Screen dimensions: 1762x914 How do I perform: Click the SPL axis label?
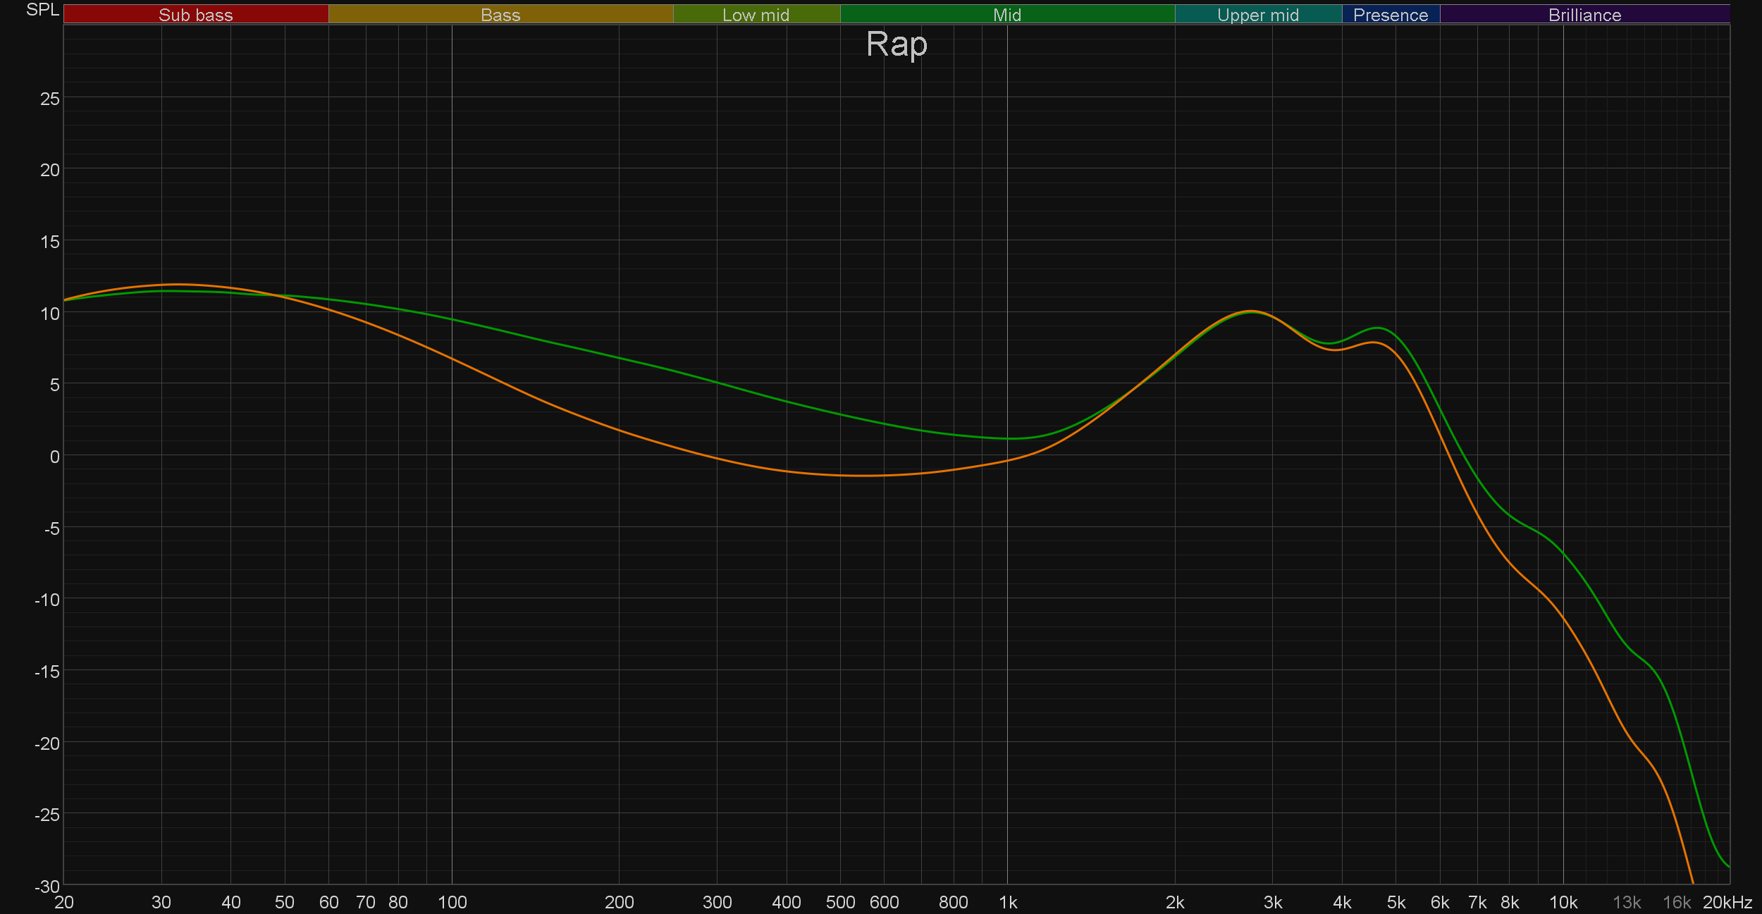pyautogui.click(x=42, y=10)
